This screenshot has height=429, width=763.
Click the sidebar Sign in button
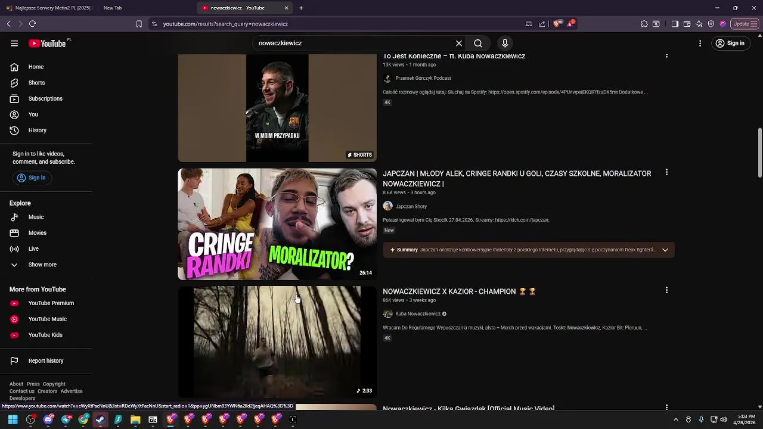tap(32, 178)
